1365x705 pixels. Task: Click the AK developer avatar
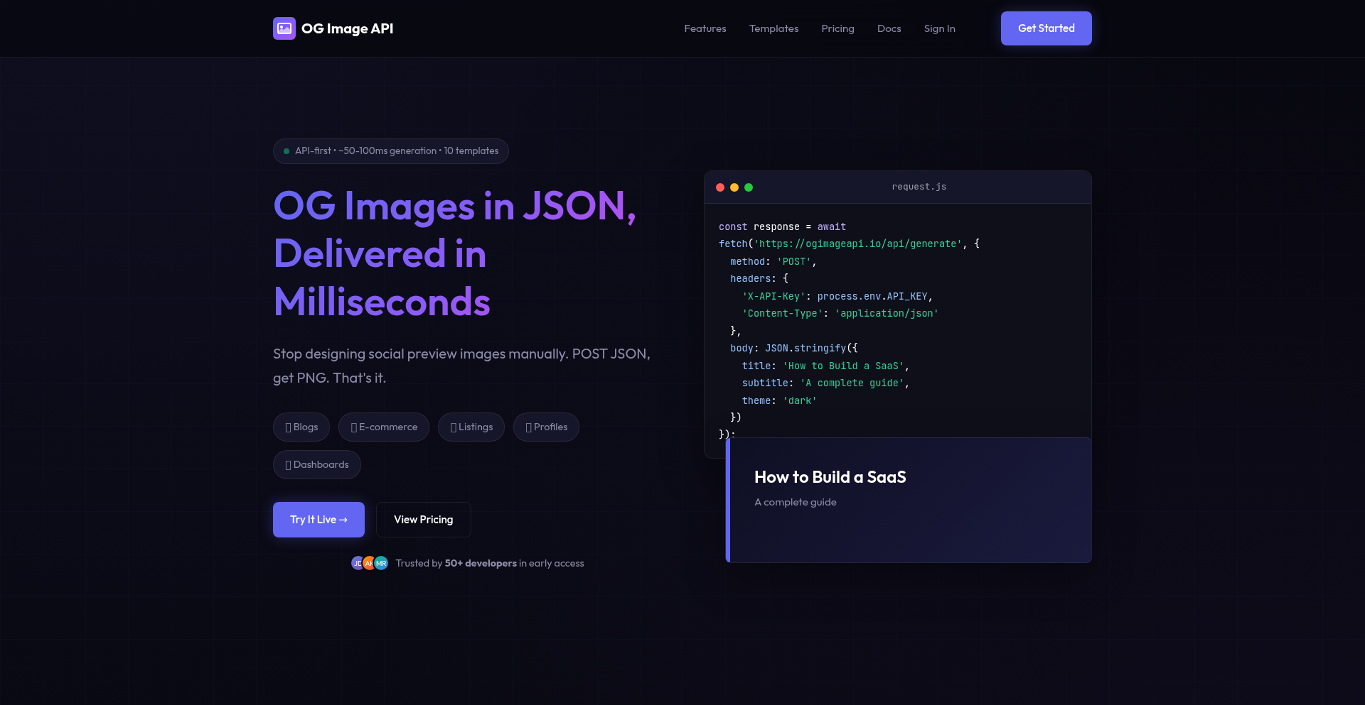(x=369, y=562)
